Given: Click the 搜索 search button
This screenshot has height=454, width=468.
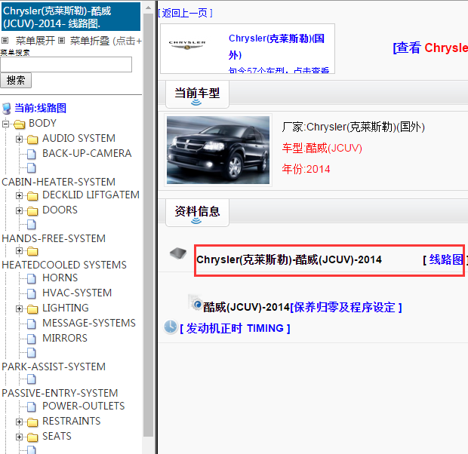Looking at the screenshot, I should (x=16, y=80).
